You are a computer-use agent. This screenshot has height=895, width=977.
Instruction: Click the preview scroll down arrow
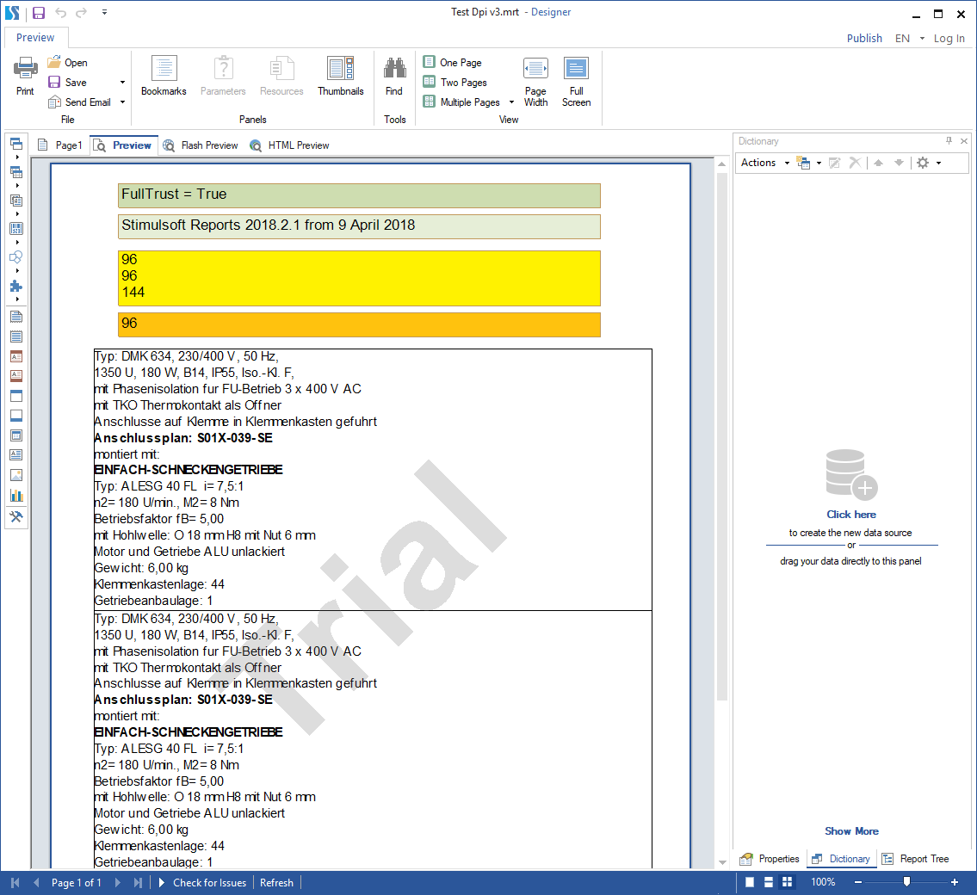722,862
